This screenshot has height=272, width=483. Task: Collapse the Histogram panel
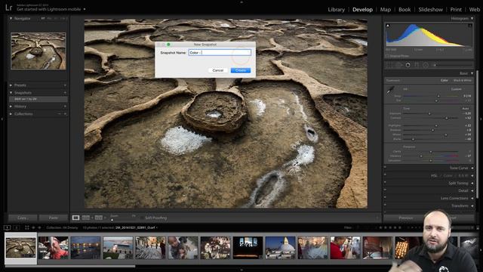coord(472,18)
